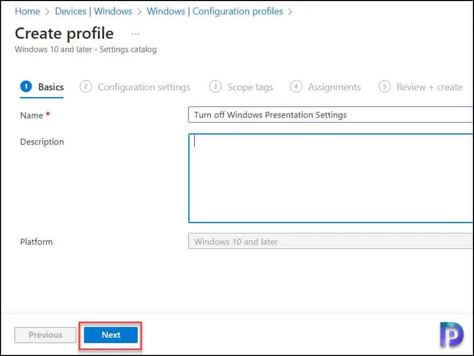
Task: Focus the Name input field
Action: click(330, 115)
